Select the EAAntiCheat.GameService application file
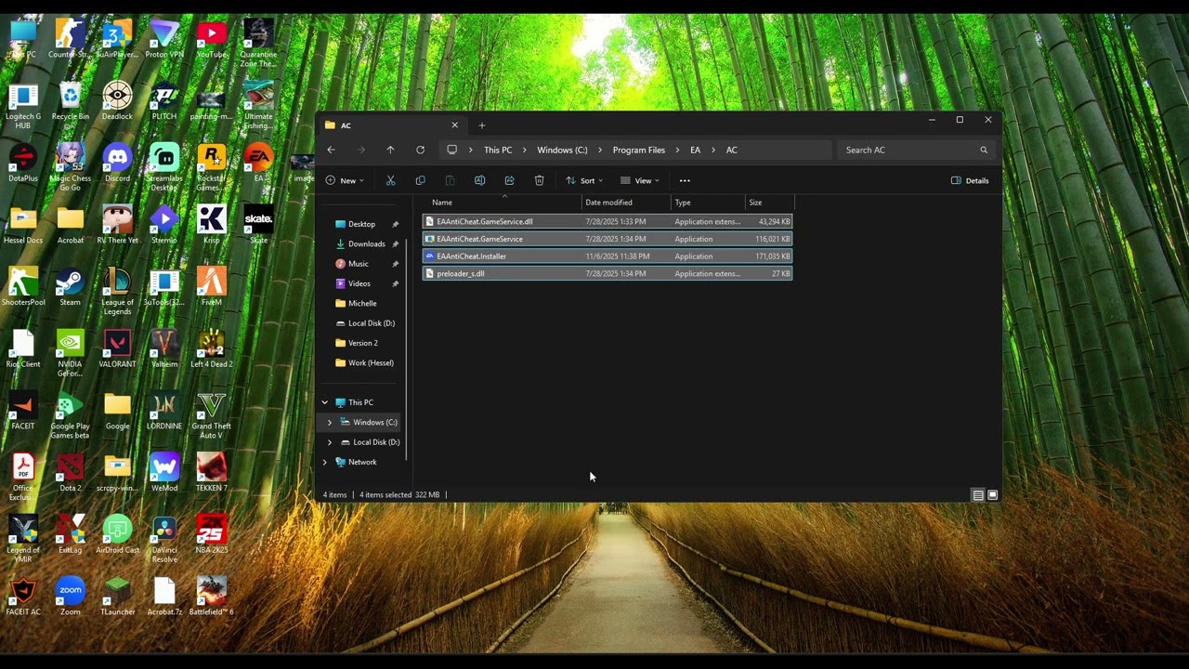The image size is (1189, 669). click(608, 239)
